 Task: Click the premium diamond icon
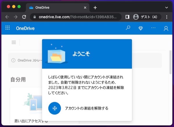(x=141, y=28)
